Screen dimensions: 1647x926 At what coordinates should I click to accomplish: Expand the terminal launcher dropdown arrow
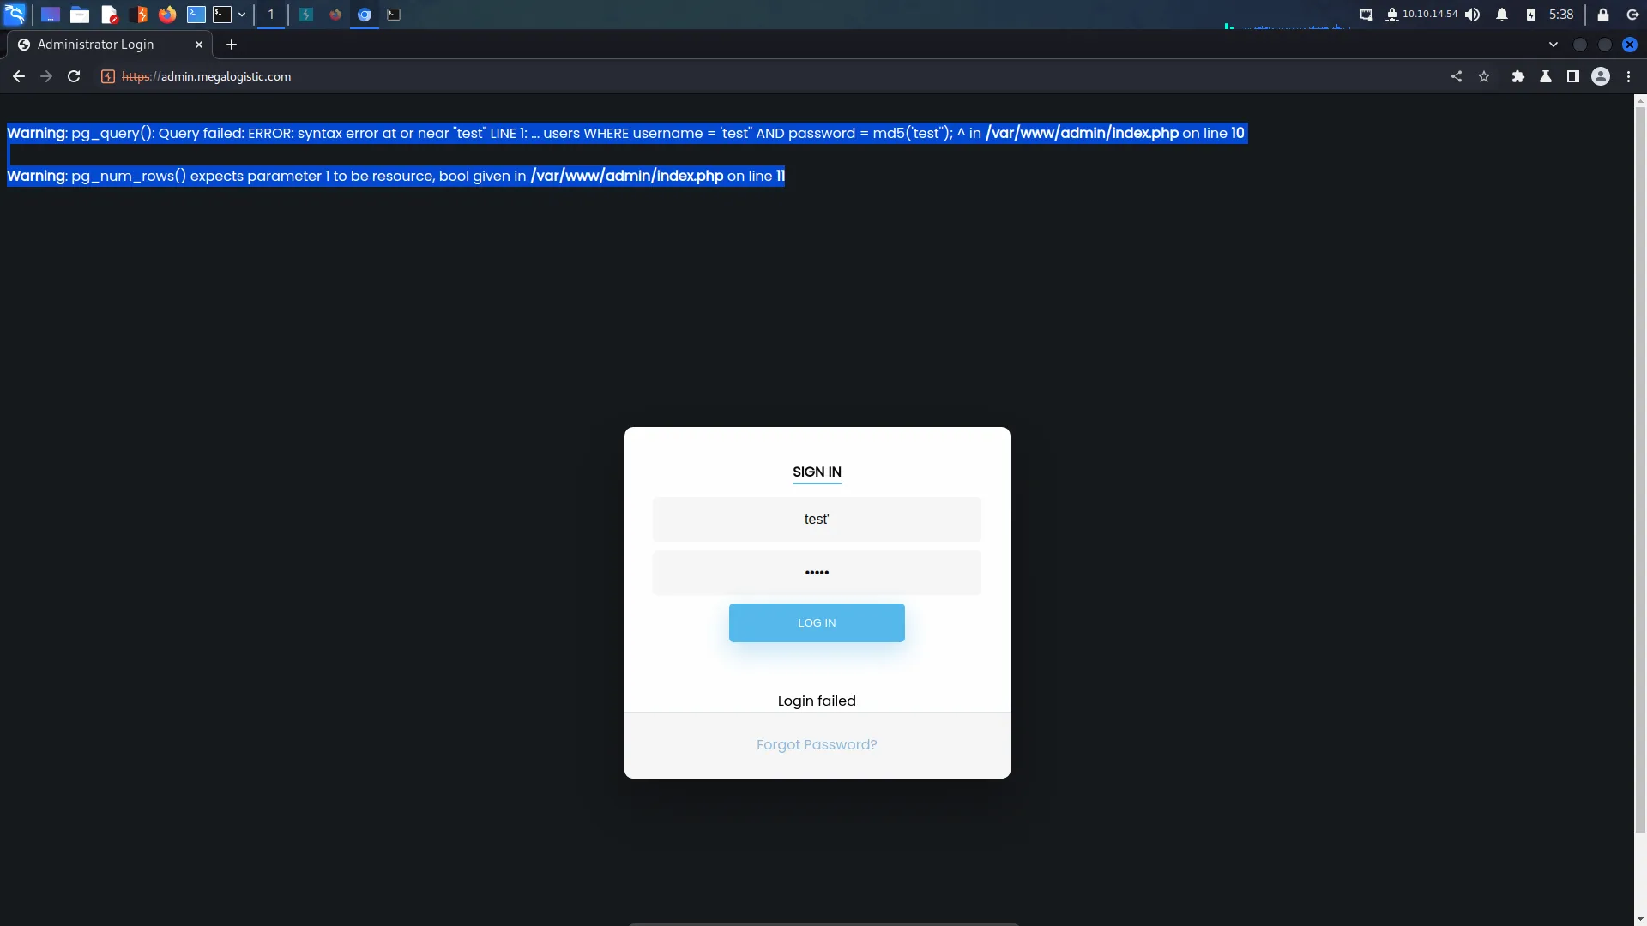pyautogui.click(x=242, y=15)
